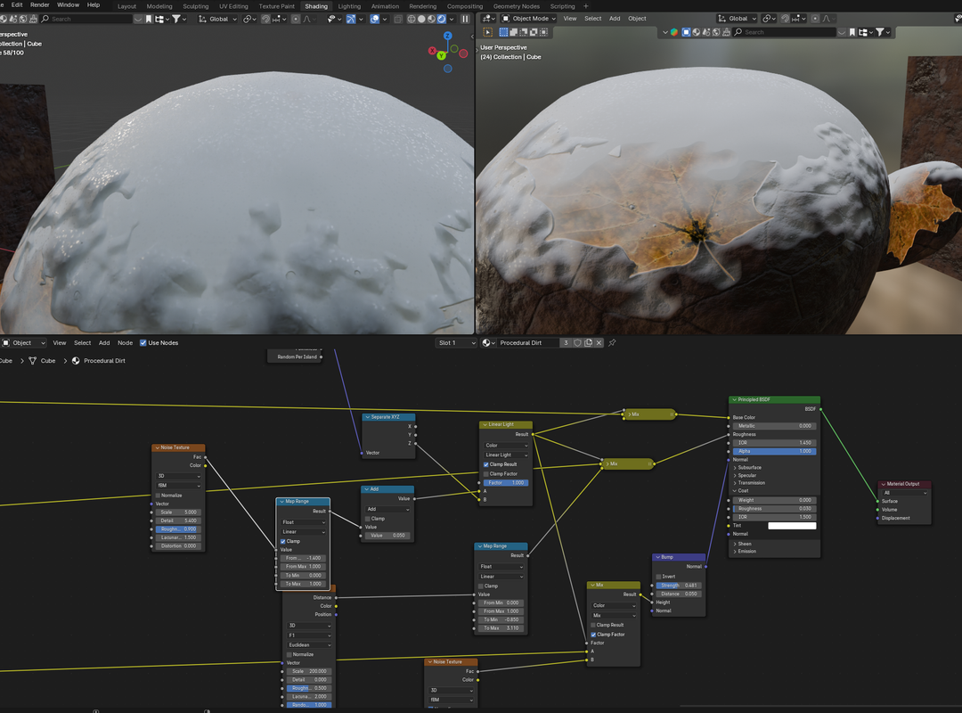Click the Procedural Dirt material name field
This screenshot has width=962, height=713.
click(527, 342)
